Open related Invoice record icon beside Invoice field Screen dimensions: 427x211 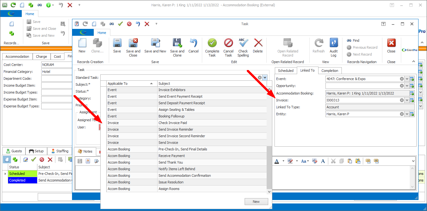click(412, 100)
